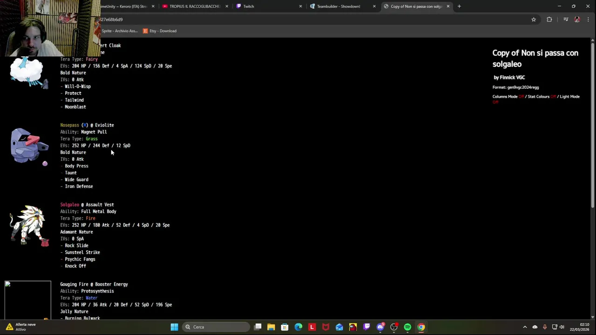Select 'Tera Type: Fairy' text
The height and width of the screenshot is (335, 596).
79,59
